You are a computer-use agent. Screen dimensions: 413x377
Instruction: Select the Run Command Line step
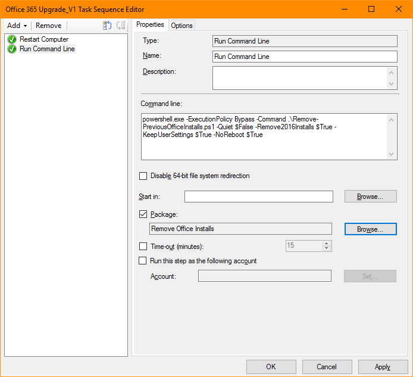[x=47, y=49]
